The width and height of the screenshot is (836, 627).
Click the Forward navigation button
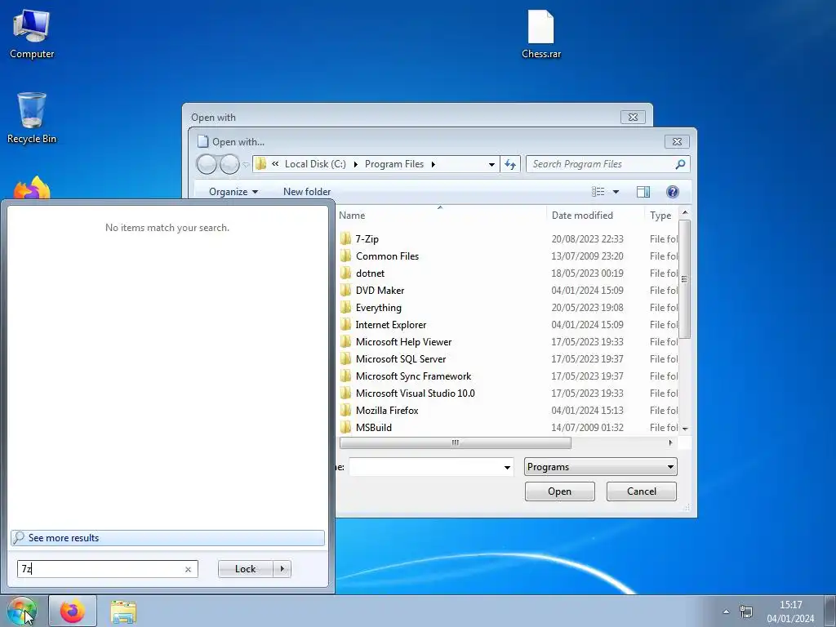[x=229, y=164]
